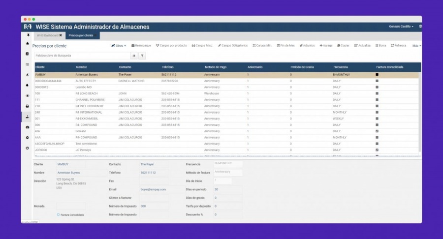Open favorites with the star sidebar icon
This screenshot has height=239, width=443.
(x=28, y=43)
